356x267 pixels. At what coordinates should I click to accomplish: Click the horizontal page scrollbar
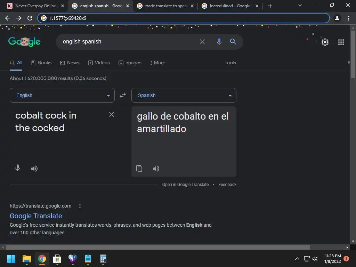[158, 247]
